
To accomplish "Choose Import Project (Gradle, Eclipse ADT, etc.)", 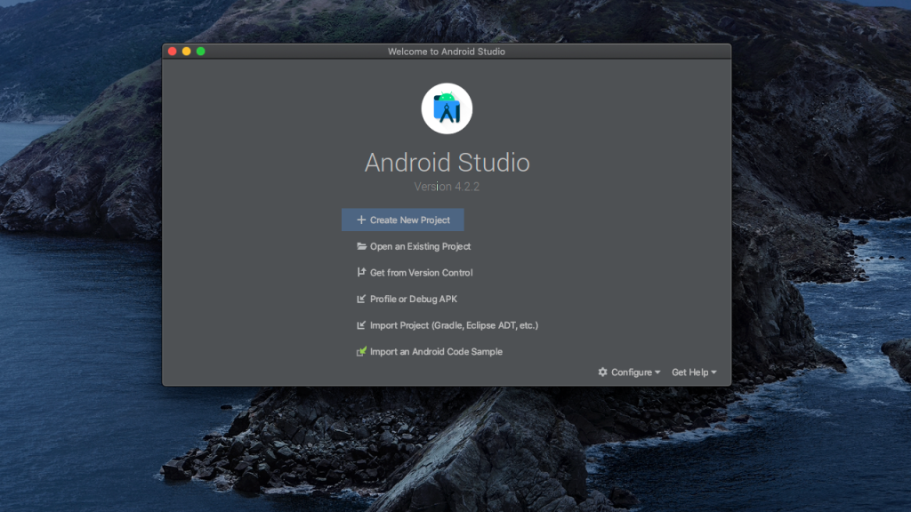I will point(447,325).
